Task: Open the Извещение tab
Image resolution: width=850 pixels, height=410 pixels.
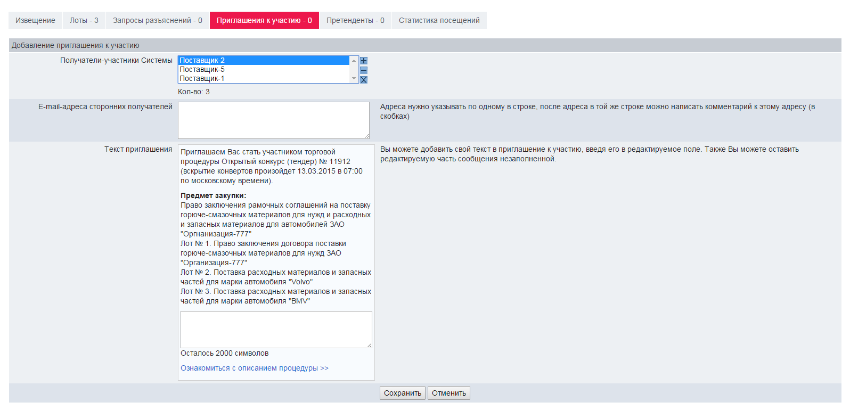Action: tap(35, 20)
